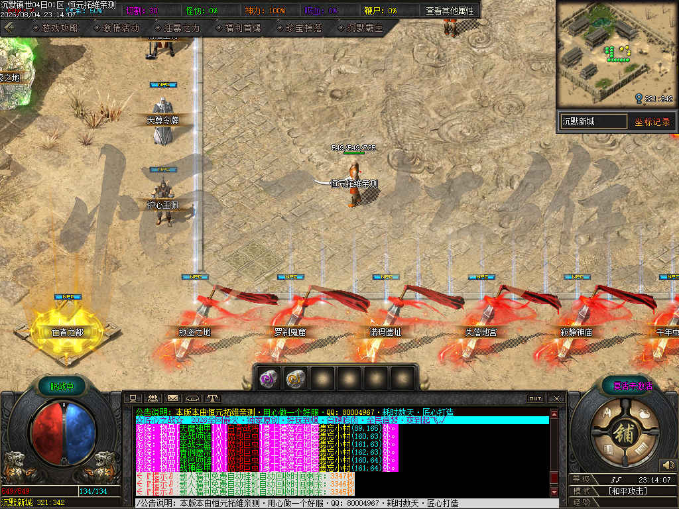Click the third empty quick slot
The height and width of the screenshot is (509, 679).
[376, 379]
